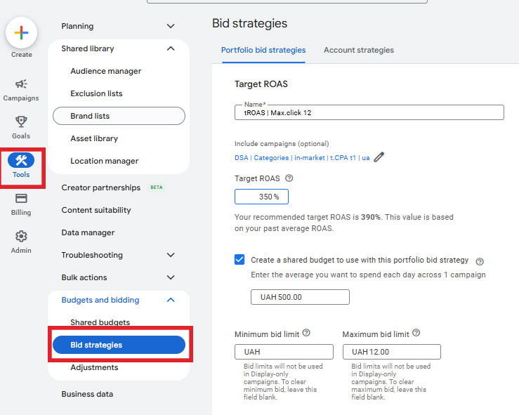Screen dimensions: 519x415
Task: Collapse the Shared library section
Action: (x=171, y=48)
